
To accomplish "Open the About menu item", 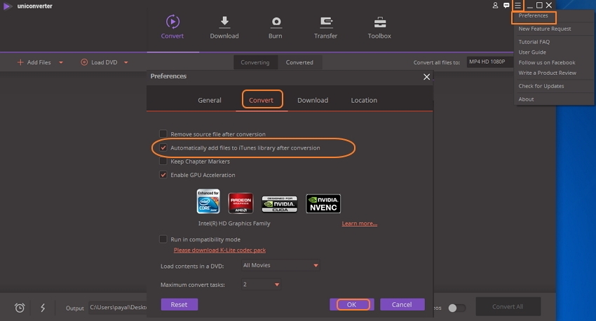I will pos(526,99).
